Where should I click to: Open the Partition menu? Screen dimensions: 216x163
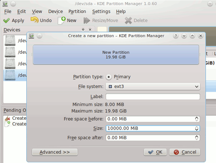coord(77,12)
